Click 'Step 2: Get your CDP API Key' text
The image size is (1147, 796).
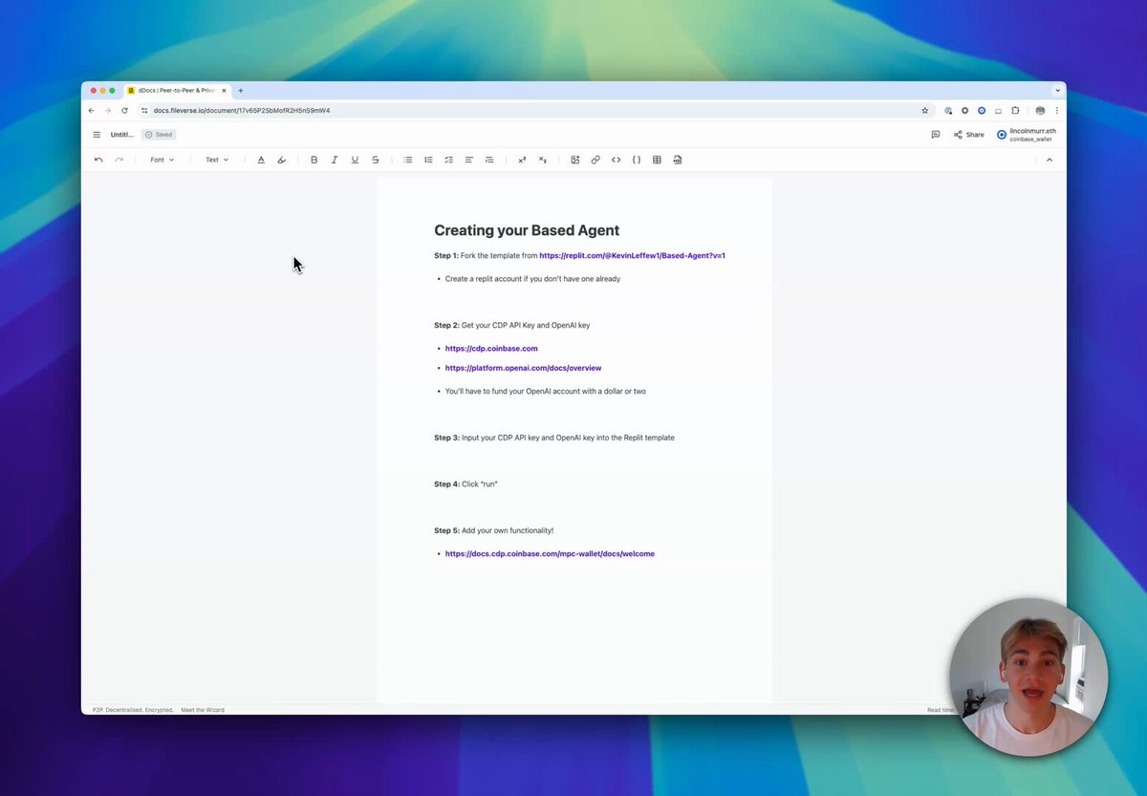(511, 326)
